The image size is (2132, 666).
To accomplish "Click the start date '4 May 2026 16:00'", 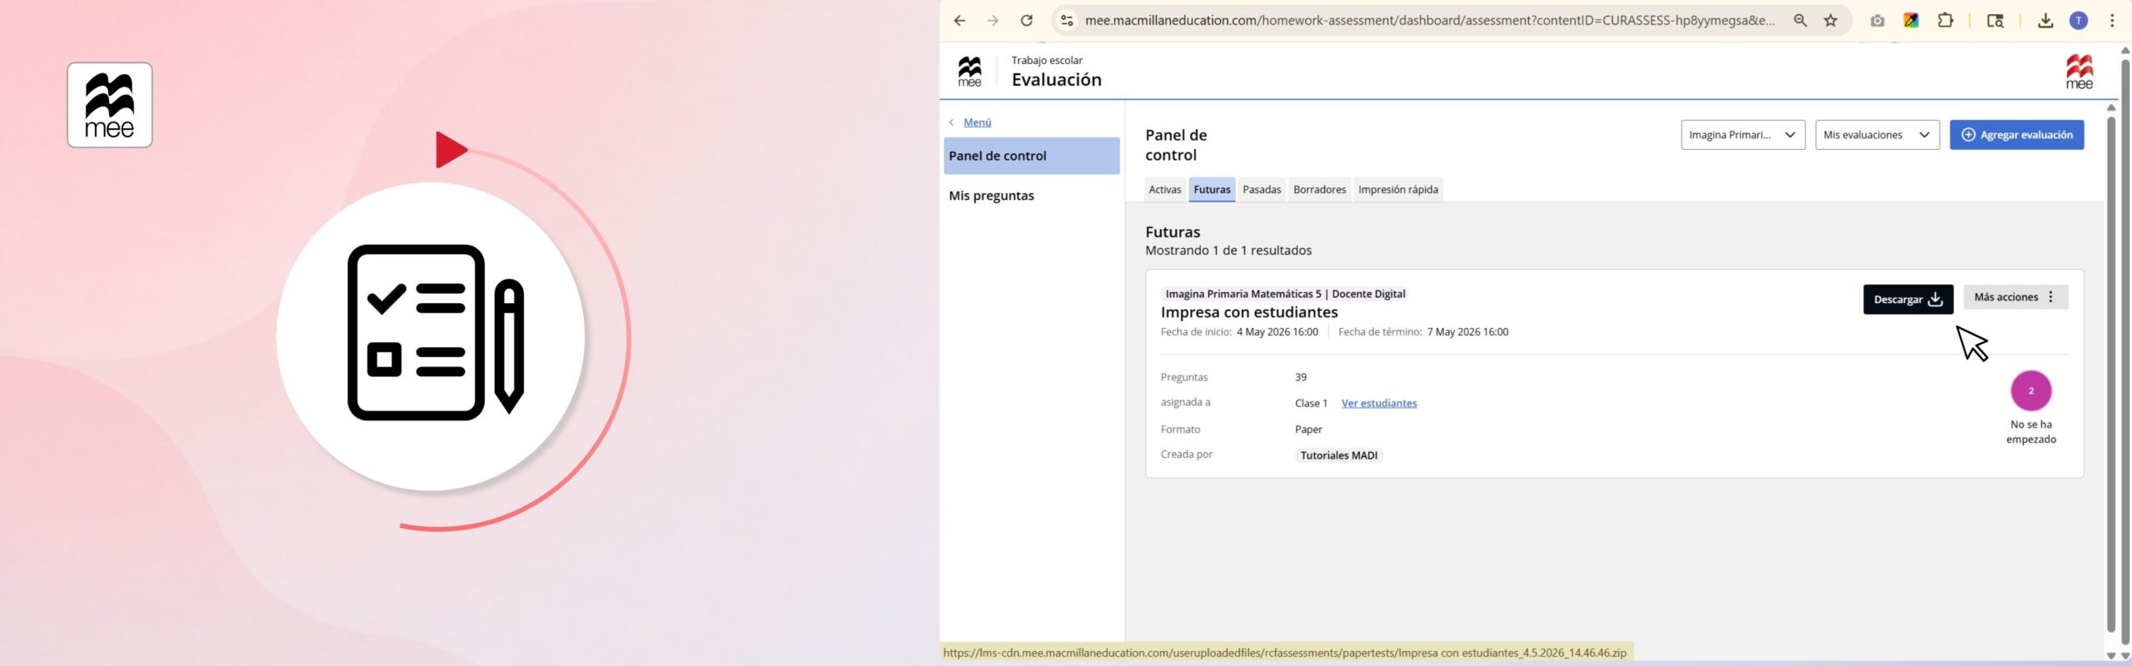I will (x=1277, y=332).
